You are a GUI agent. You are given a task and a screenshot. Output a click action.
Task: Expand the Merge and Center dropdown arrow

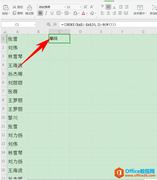(x=146, y=13)
